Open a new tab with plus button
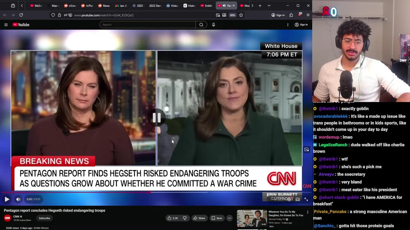Image resolution: width=410 pixels, height=230 pixels. [x=260, y=5]
